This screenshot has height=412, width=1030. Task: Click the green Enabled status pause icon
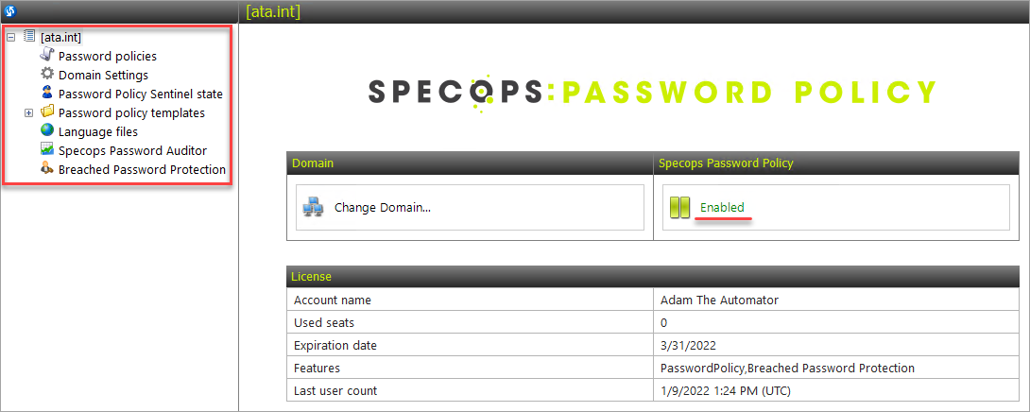679,208
